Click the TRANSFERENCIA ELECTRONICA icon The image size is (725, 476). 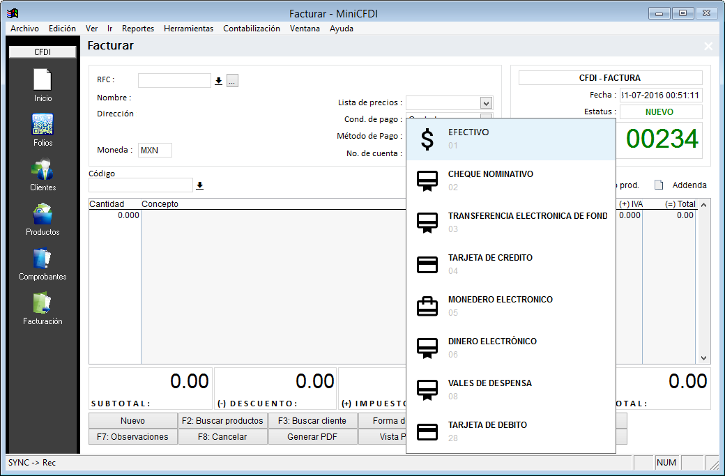[x=427, y=223]
